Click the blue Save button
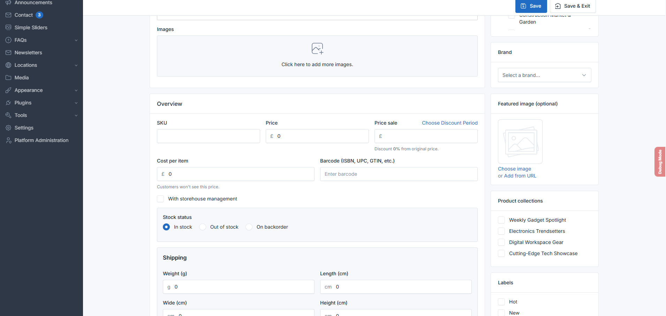The width and height of the screenshot is (666, 316). coord(531,6)
